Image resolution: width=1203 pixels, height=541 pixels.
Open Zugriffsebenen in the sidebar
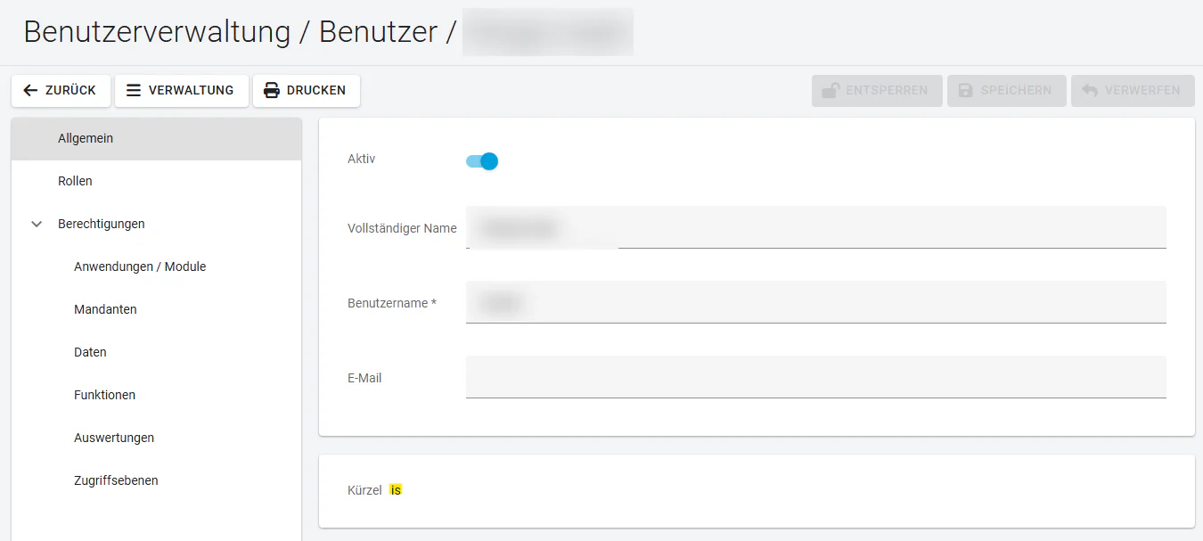click(116, 481)
